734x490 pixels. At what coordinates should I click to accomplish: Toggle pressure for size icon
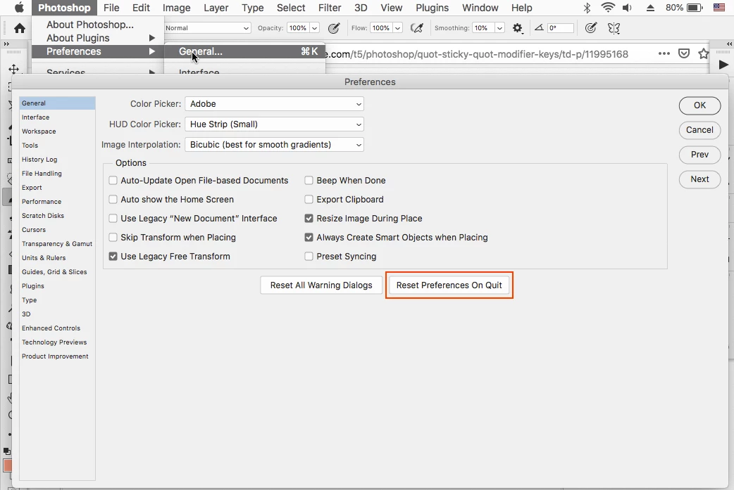coord(591,28)
